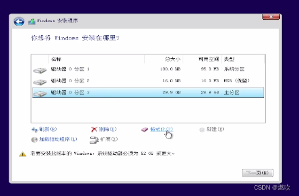This screenshot has height=196, width=299.
Task: Click the 100.0 MB total size cell
Action: [x=170, y=69]
